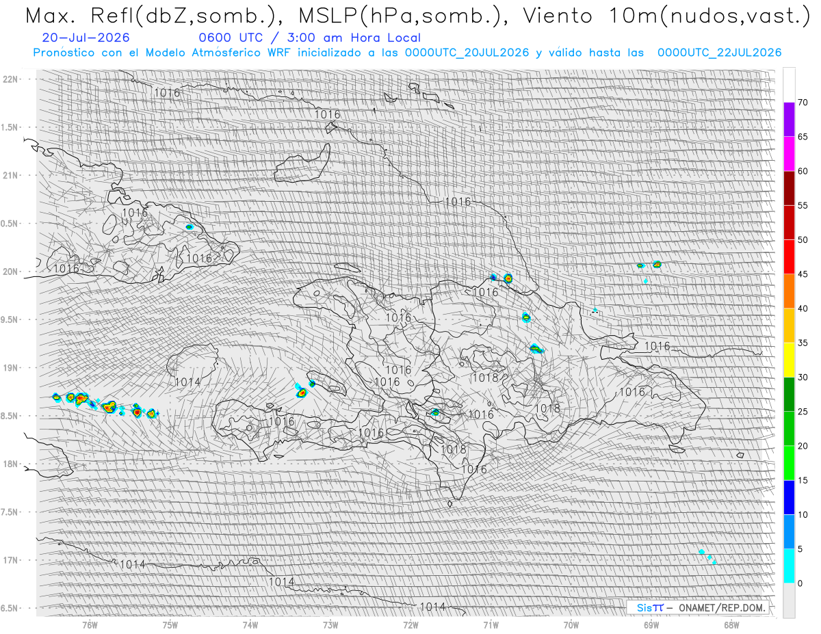Click the '22N' latitude axis label
821x634 pixels.
(x=12, y=79)
